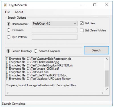Open the About menu
Image resolution: width=114 pixels, height=107 pixels.
pos(19,12)
